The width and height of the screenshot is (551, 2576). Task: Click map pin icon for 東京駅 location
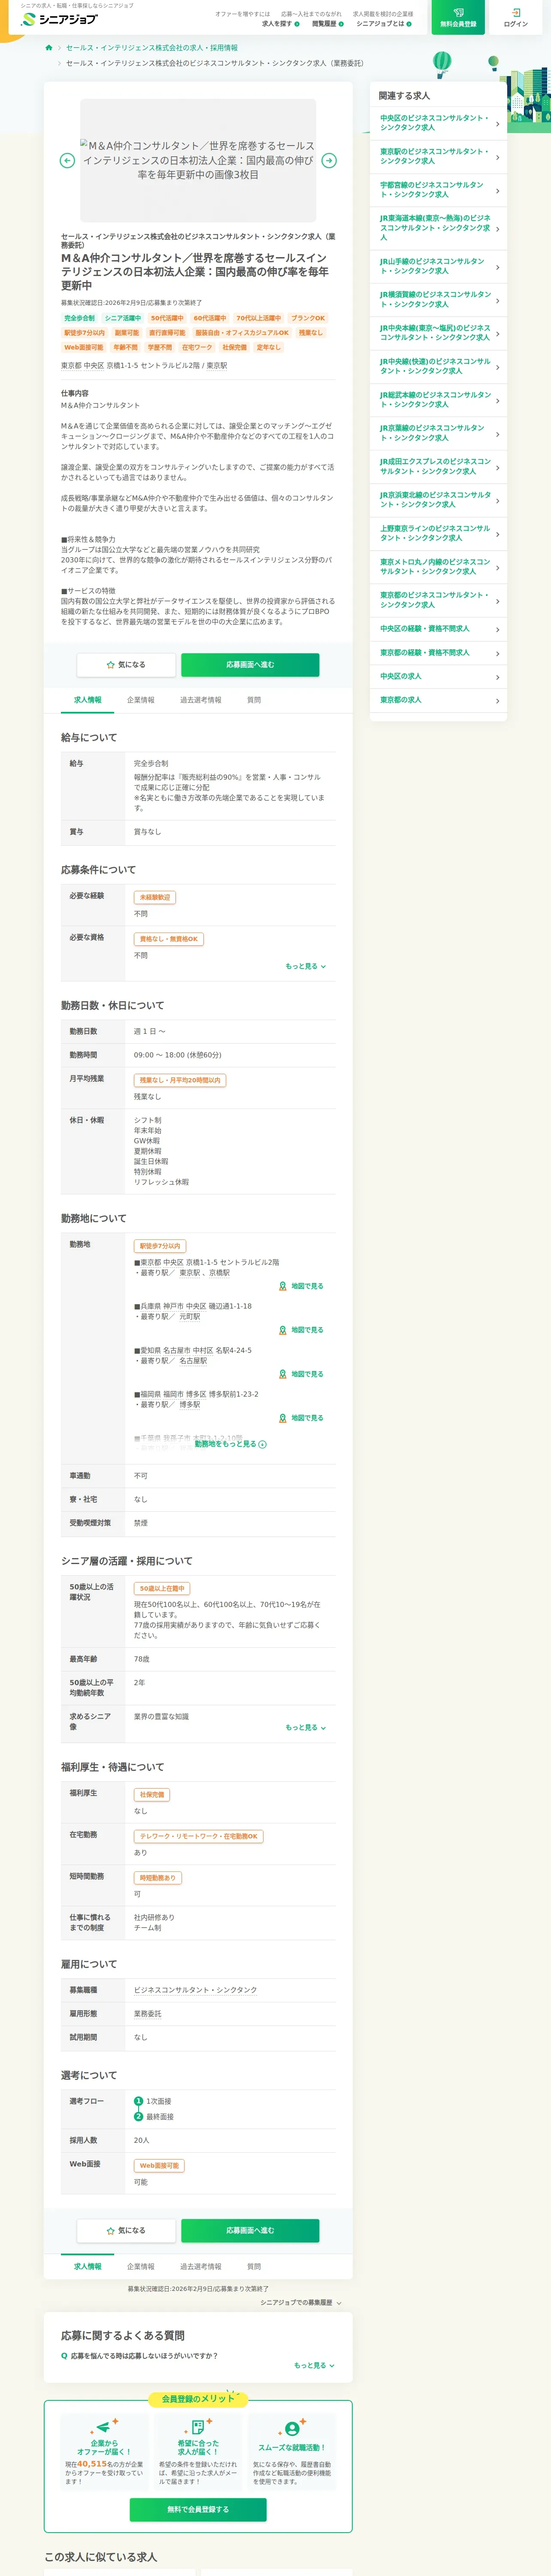point(283,1286)
